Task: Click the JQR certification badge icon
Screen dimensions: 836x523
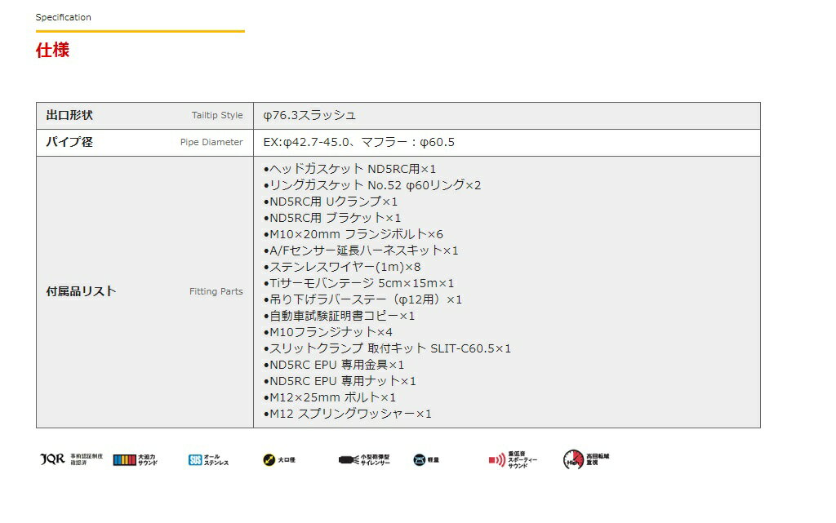Action: tap(52, 459)
